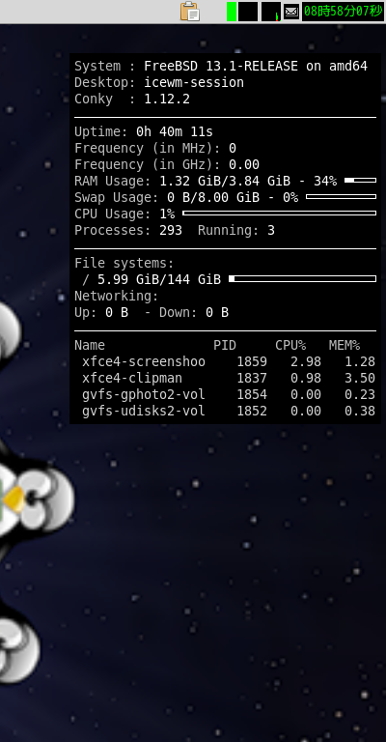386x742 pixels.
Task: Click the black monitor graph with red spike
Action: [271, 12]
